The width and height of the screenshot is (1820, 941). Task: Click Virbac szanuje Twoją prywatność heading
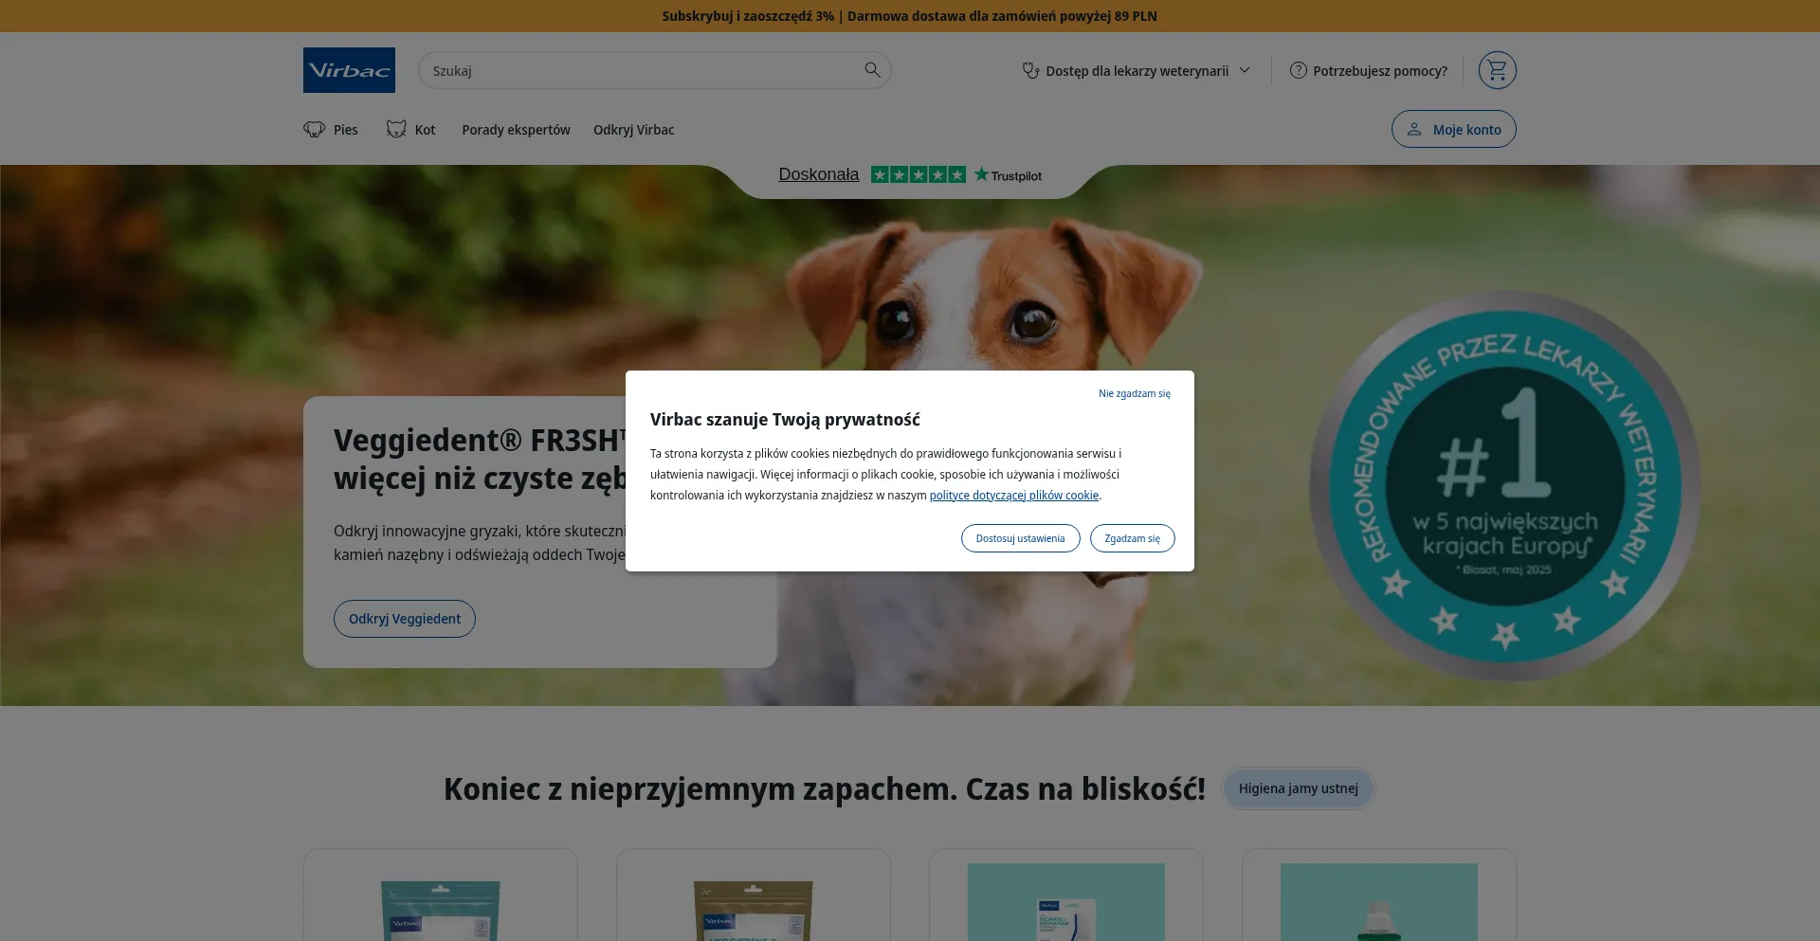[x=785, y=420]
